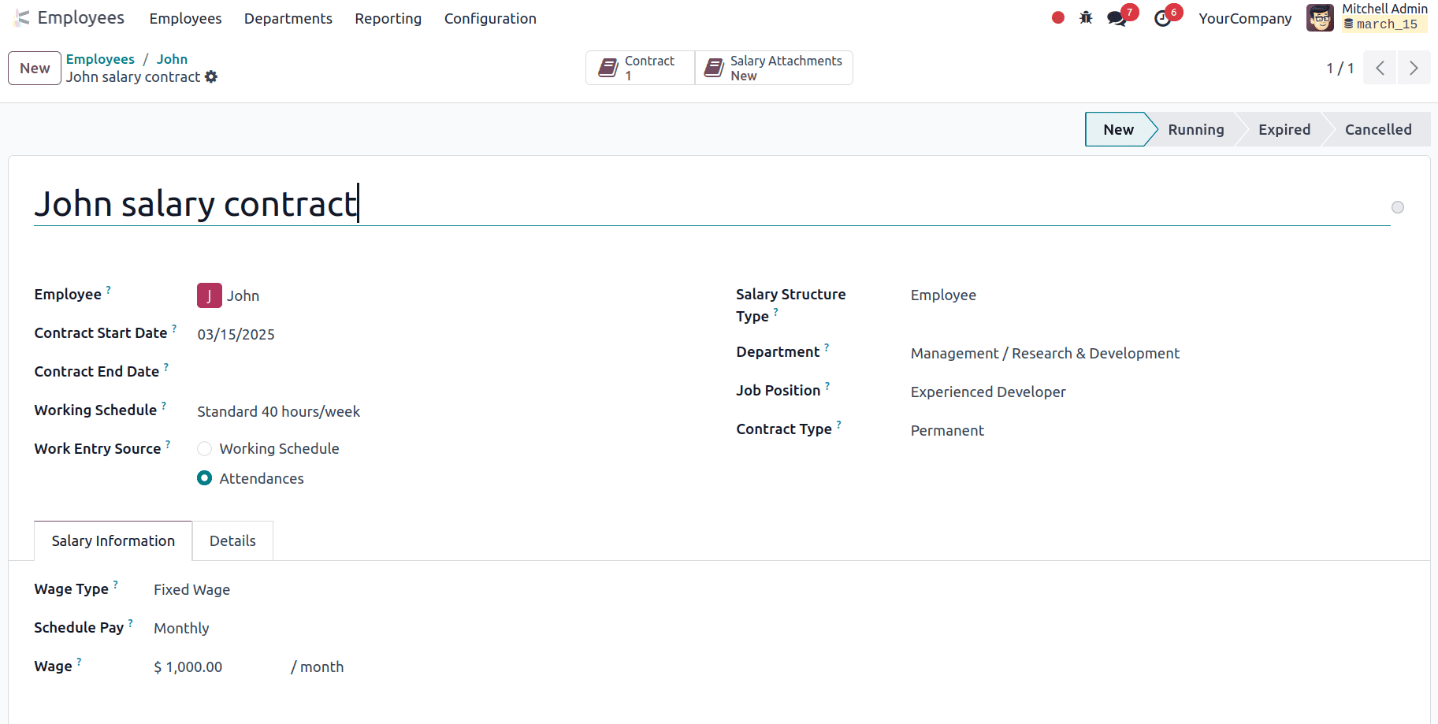The width and height of the screenshot is (1438, 724).
Task: Click Contract Type help question mark
Action: point(839,425)
